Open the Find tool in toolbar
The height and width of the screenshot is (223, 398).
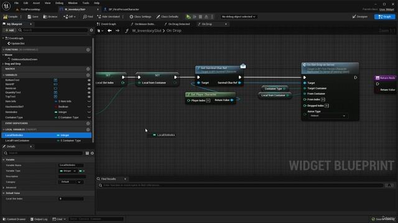point(88,17)
